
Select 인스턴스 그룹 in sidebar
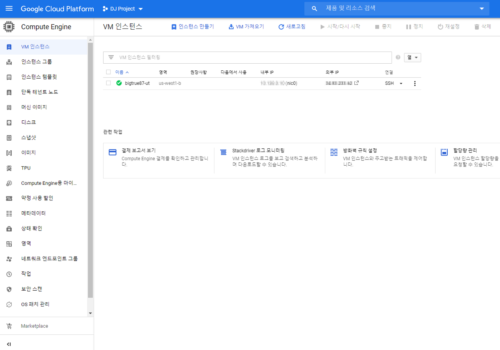coord(37,62)
